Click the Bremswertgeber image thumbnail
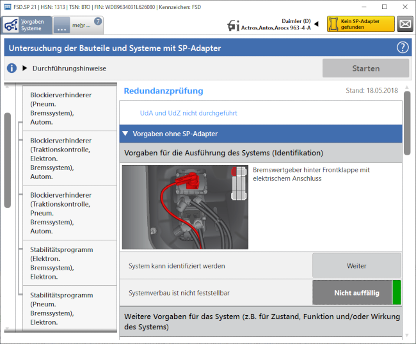 click(185, 207)
